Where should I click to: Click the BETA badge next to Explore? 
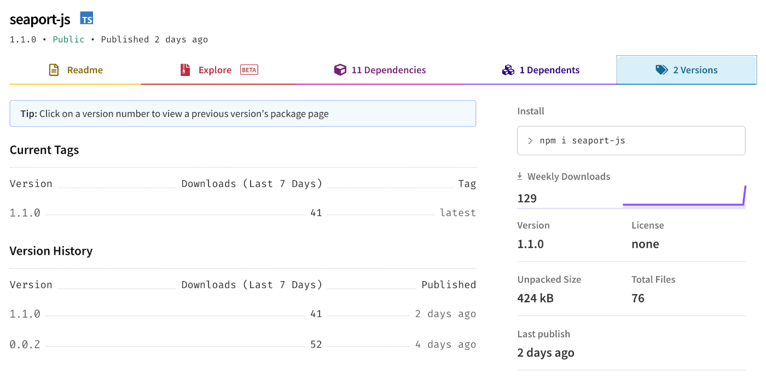(x=249, y=70)
